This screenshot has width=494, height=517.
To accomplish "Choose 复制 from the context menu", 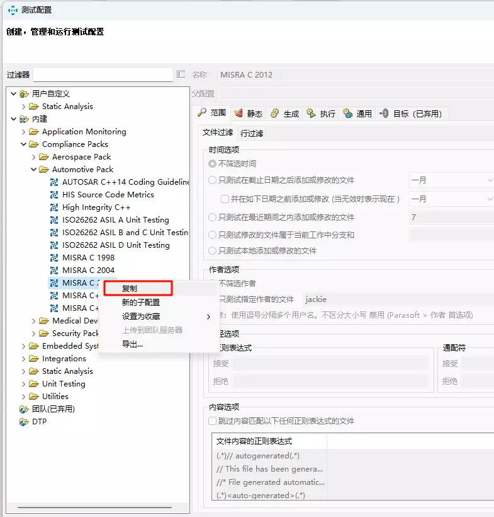I will tap(130, 289).
